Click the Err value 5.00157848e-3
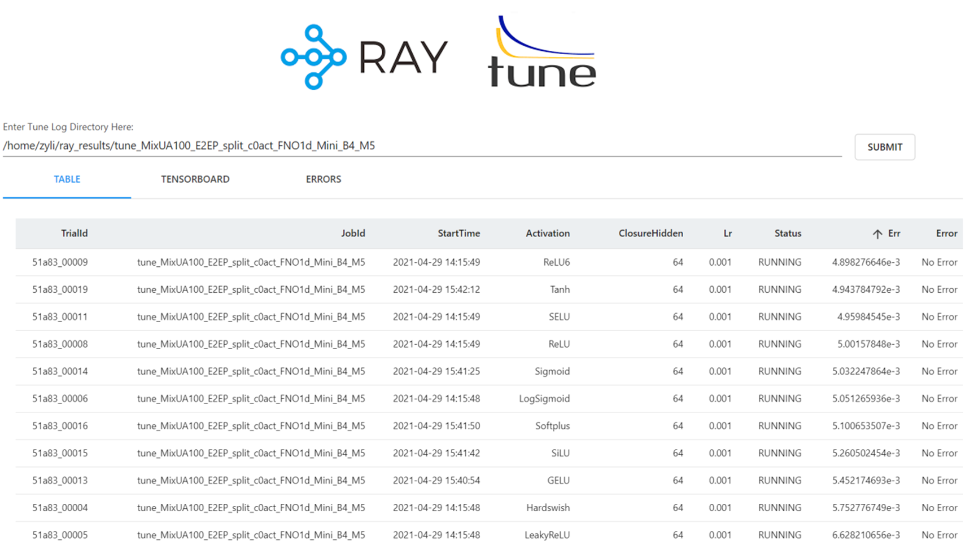Image resolution: width=974 pixels, height=554 pixels. [868, 344]
